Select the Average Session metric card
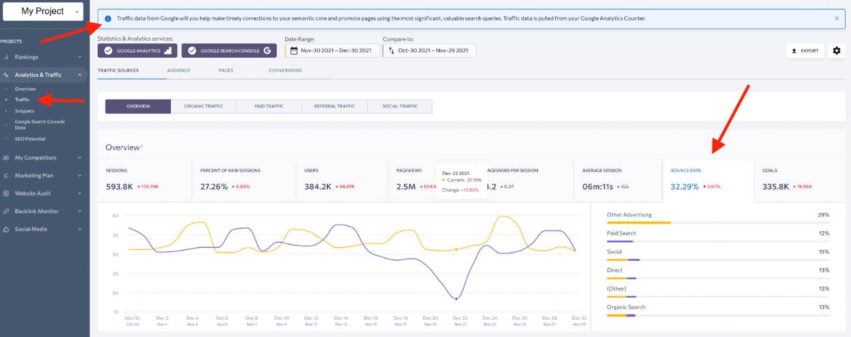The height and width of the screenshot is (337, 851). [x=618, y=179]
